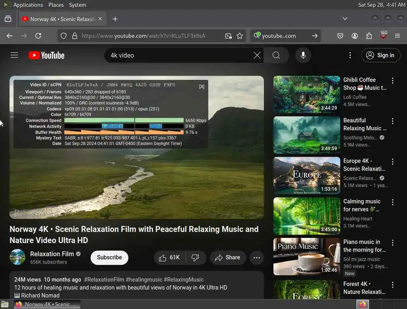Click the clock Sat Sep 28 4:41 AM

pyautogui.click(x=381, y=5)
